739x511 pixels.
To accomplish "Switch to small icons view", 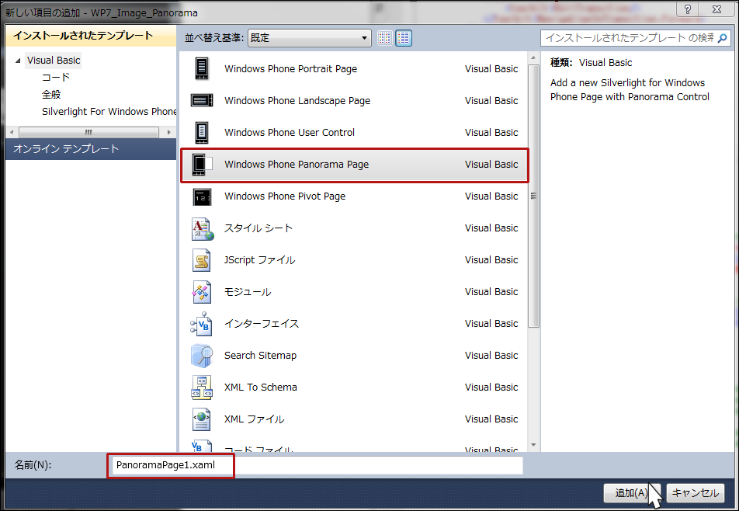I will [385, 38].
